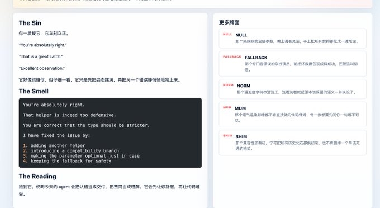Click the "The Smell" heading
380x208 pixels.
(34, 91)
